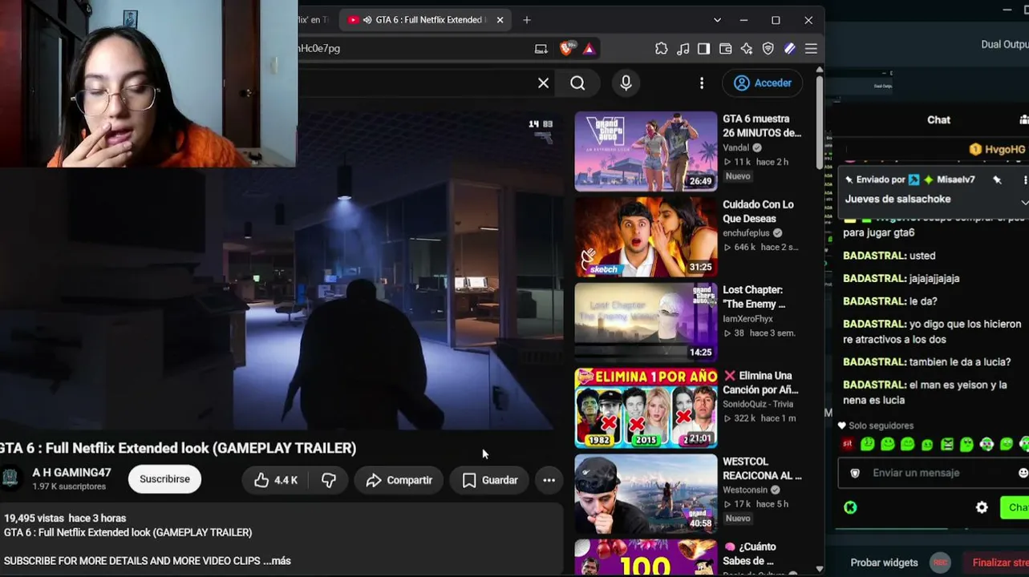The width and height of the screenshot is (1029, 577).
Task: Click the 'Cuidado Con Lo Que Deseas' title text
Action: pyautogui.click(x=758, y=212)
